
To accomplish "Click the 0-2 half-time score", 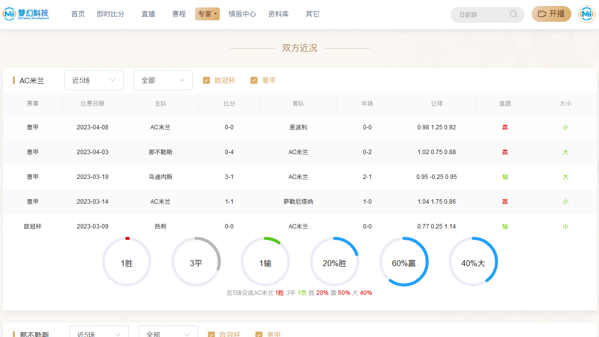I will coord(367,152).
